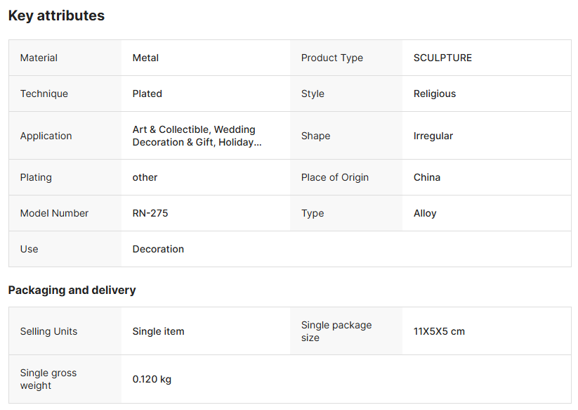Click the Product Type label

coord(331,58)
